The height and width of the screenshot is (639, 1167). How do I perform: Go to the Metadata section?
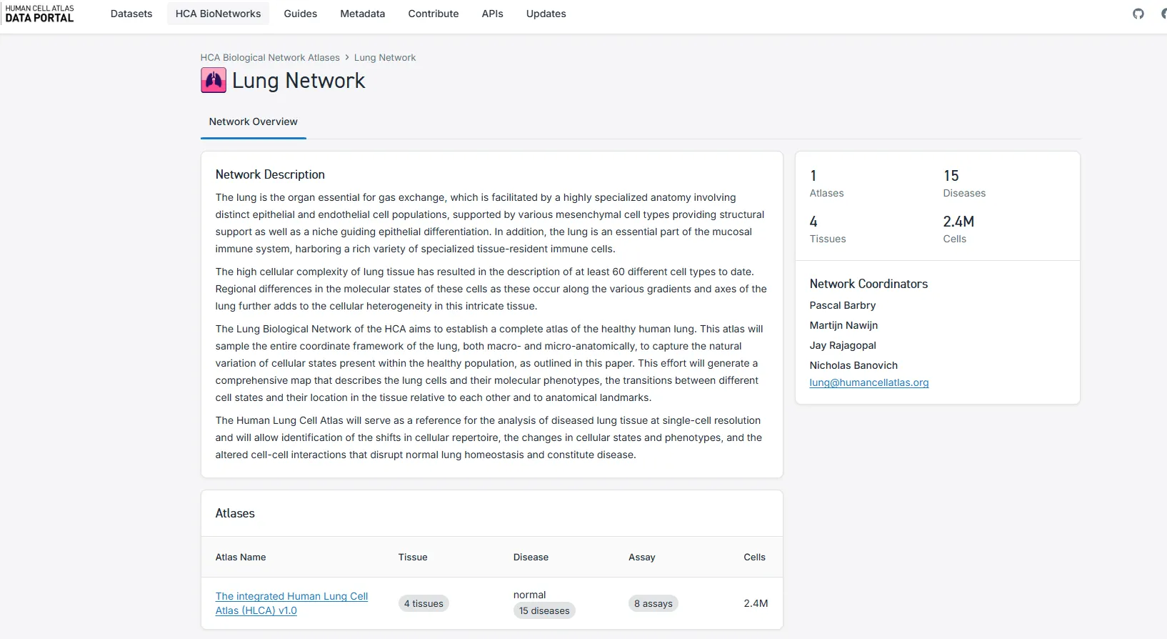click(x=362, y=14)
